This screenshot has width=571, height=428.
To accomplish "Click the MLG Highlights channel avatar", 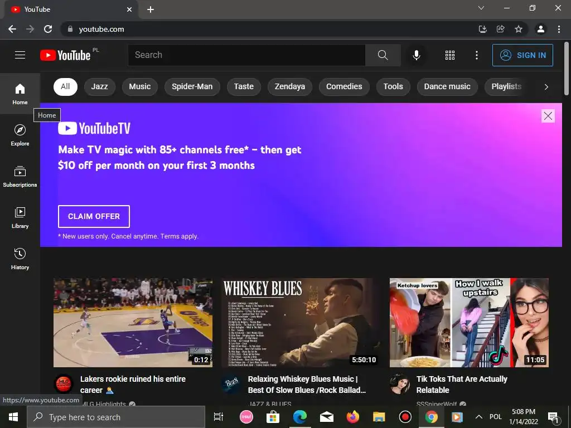I will (64, 384).
